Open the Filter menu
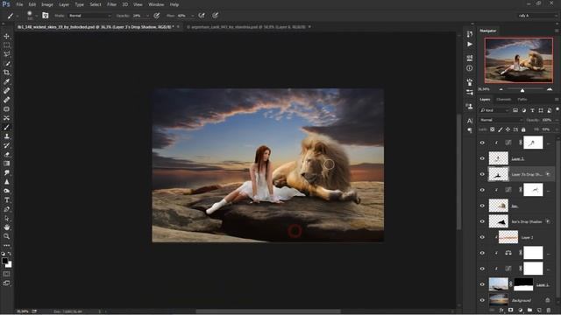The width and height of the screenshot is (561, 315). (x=111, y=4)
